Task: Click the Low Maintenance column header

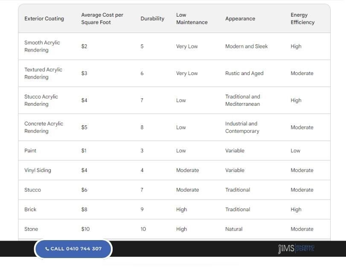Action: (192, 18)
